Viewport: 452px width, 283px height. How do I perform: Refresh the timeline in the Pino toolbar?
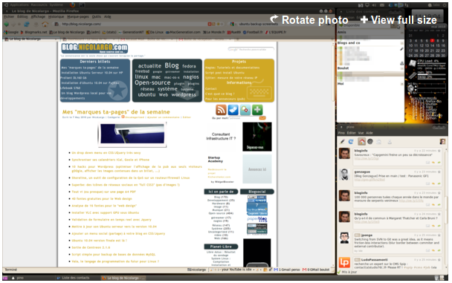coord(351,141)
